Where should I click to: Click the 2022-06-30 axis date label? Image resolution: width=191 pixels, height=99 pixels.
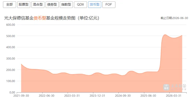(x=46, y=96)
